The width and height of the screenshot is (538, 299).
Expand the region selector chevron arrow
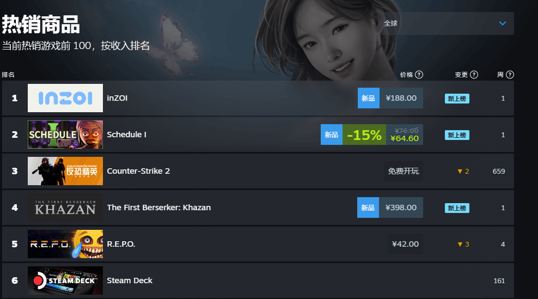coord(502,23)
